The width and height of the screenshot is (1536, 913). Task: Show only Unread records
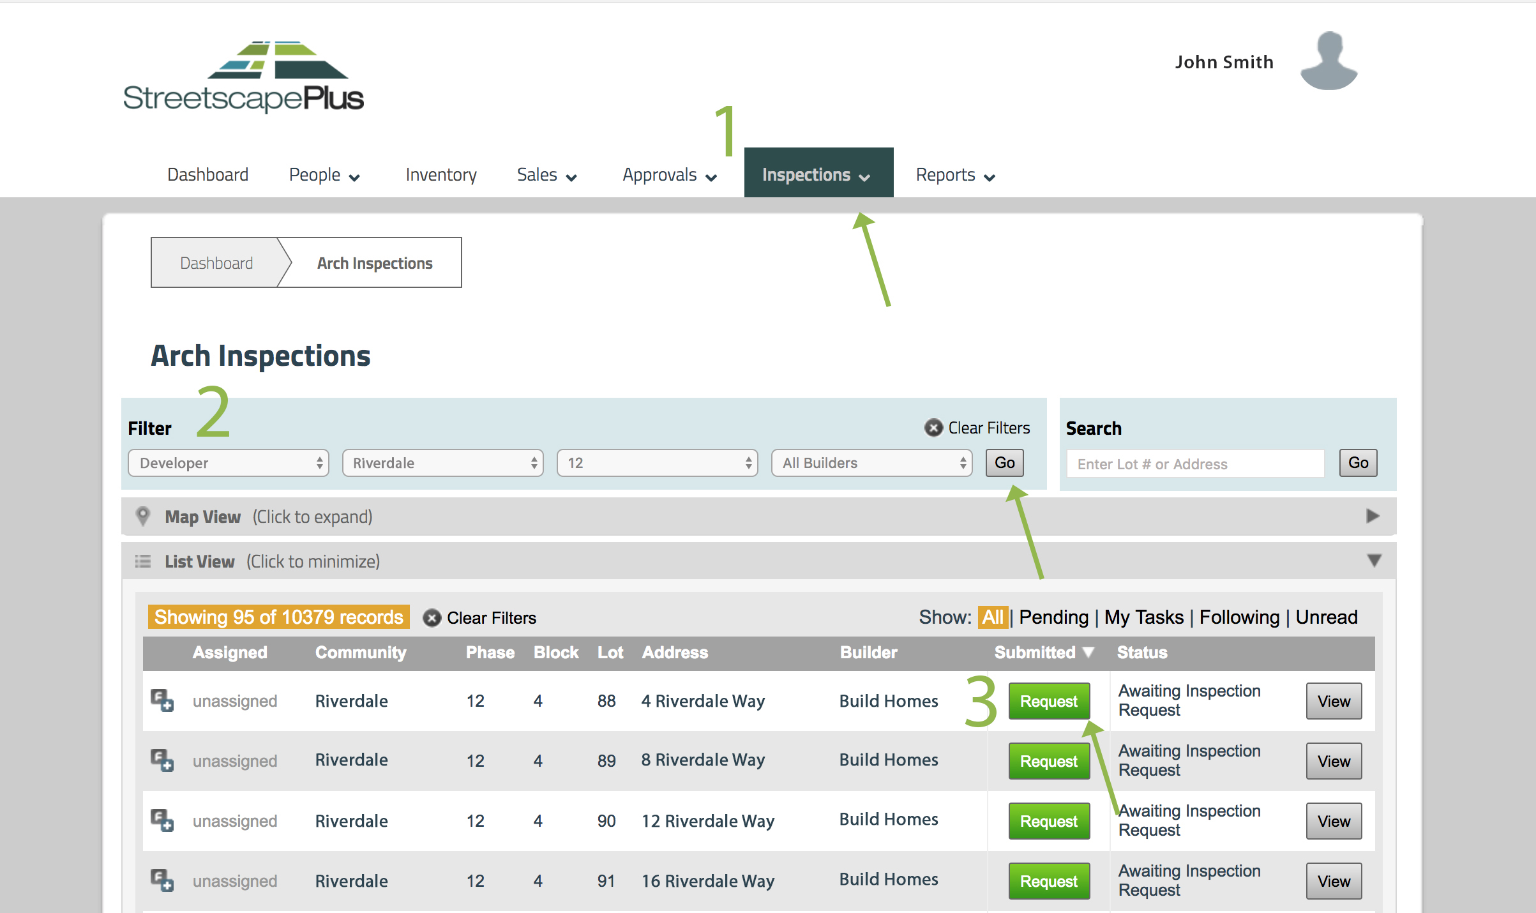click(1326, 617)
